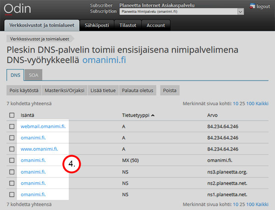Check the ns1.planeetta.net. row checkbox
This screenshot has height=210, width=275.
(12, 194)
